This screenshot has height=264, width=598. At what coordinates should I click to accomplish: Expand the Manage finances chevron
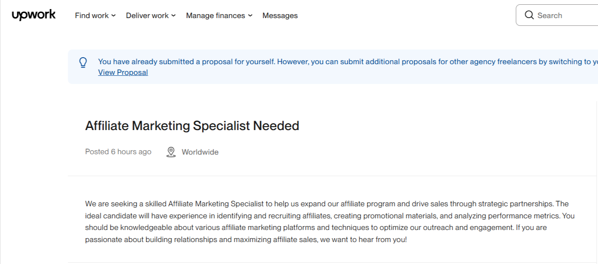pos(250,16)
